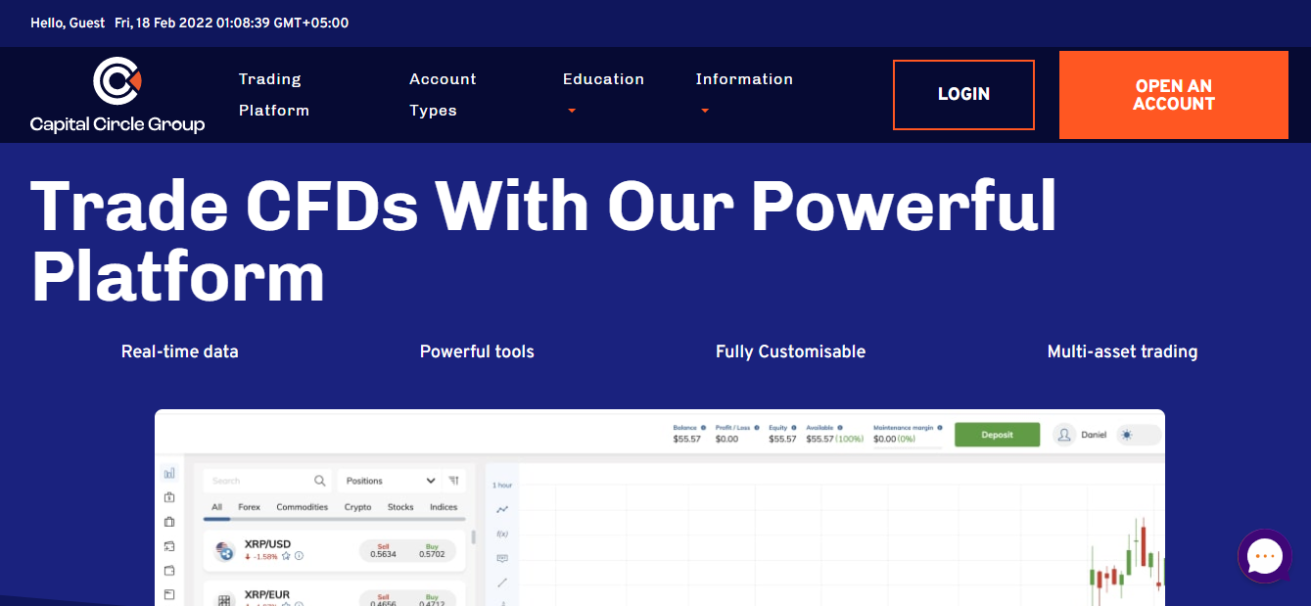Click the 'Hello, Guest' greeting
1311x606 pixels.
click(68, 23)
